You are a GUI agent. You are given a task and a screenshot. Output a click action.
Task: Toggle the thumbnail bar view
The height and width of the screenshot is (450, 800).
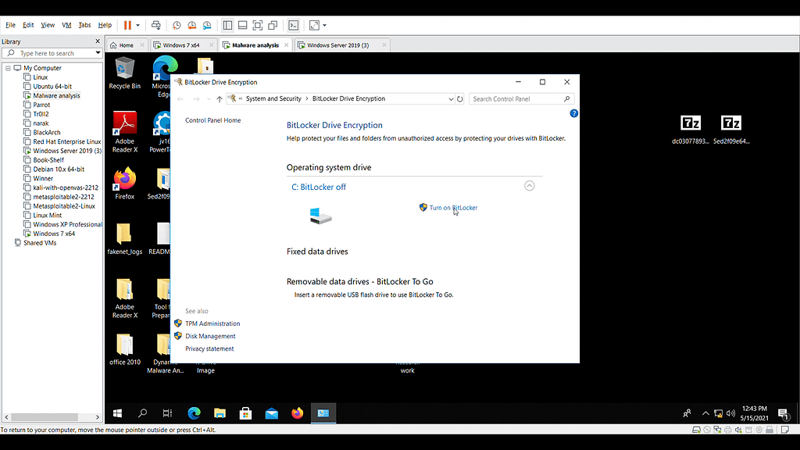[x=243, y=25]
